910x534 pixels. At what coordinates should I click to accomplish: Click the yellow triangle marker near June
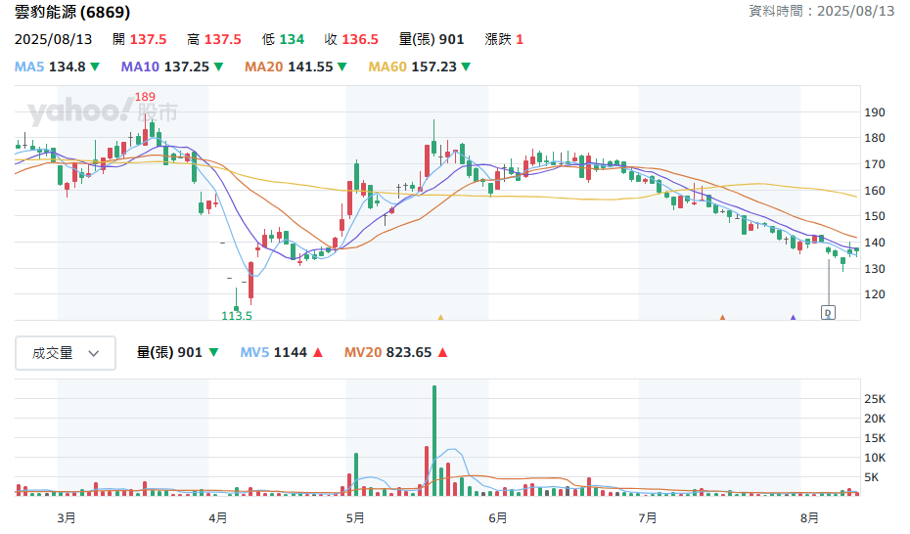tap(440, 317)
